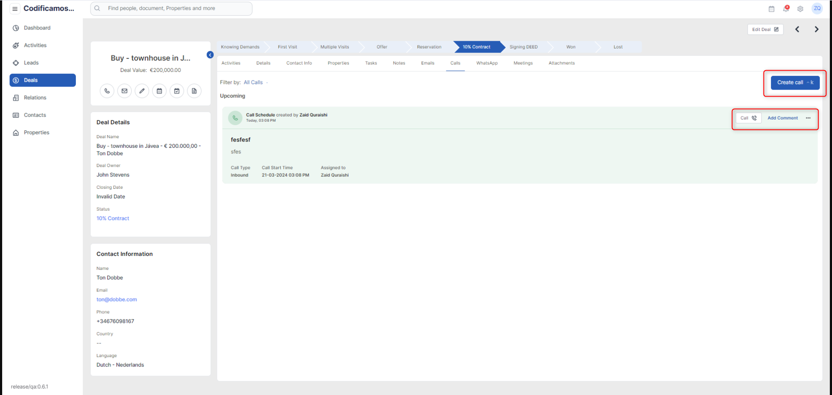
Task: Click the email envelope quick-action icon
Action: coord(124,91)
